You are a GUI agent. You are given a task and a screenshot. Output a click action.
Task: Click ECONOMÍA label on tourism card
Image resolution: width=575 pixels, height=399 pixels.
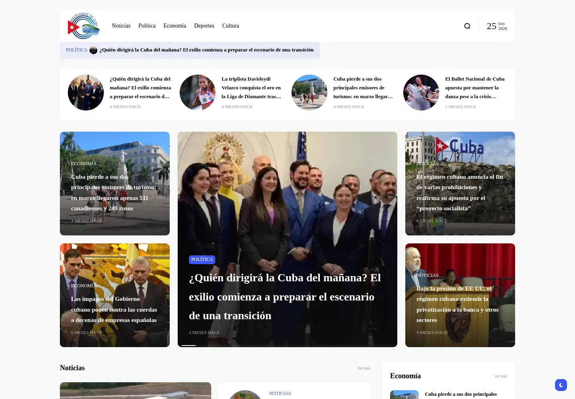84,164
